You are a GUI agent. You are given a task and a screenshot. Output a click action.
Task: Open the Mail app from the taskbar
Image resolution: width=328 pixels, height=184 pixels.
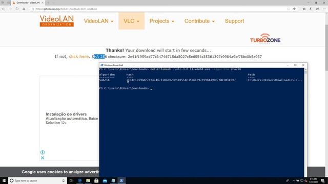(x=105, y=180)
